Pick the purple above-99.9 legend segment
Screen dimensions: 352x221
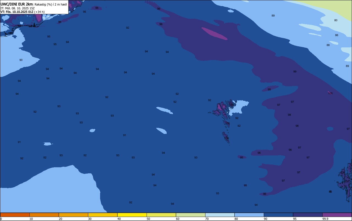coord(337,215)
